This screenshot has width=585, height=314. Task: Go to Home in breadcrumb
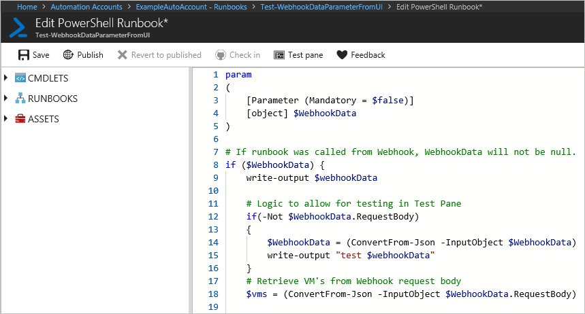tap(27, 6)
